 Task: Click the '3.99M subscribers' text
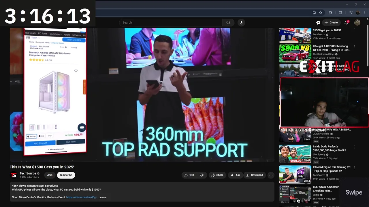(29, 177)
